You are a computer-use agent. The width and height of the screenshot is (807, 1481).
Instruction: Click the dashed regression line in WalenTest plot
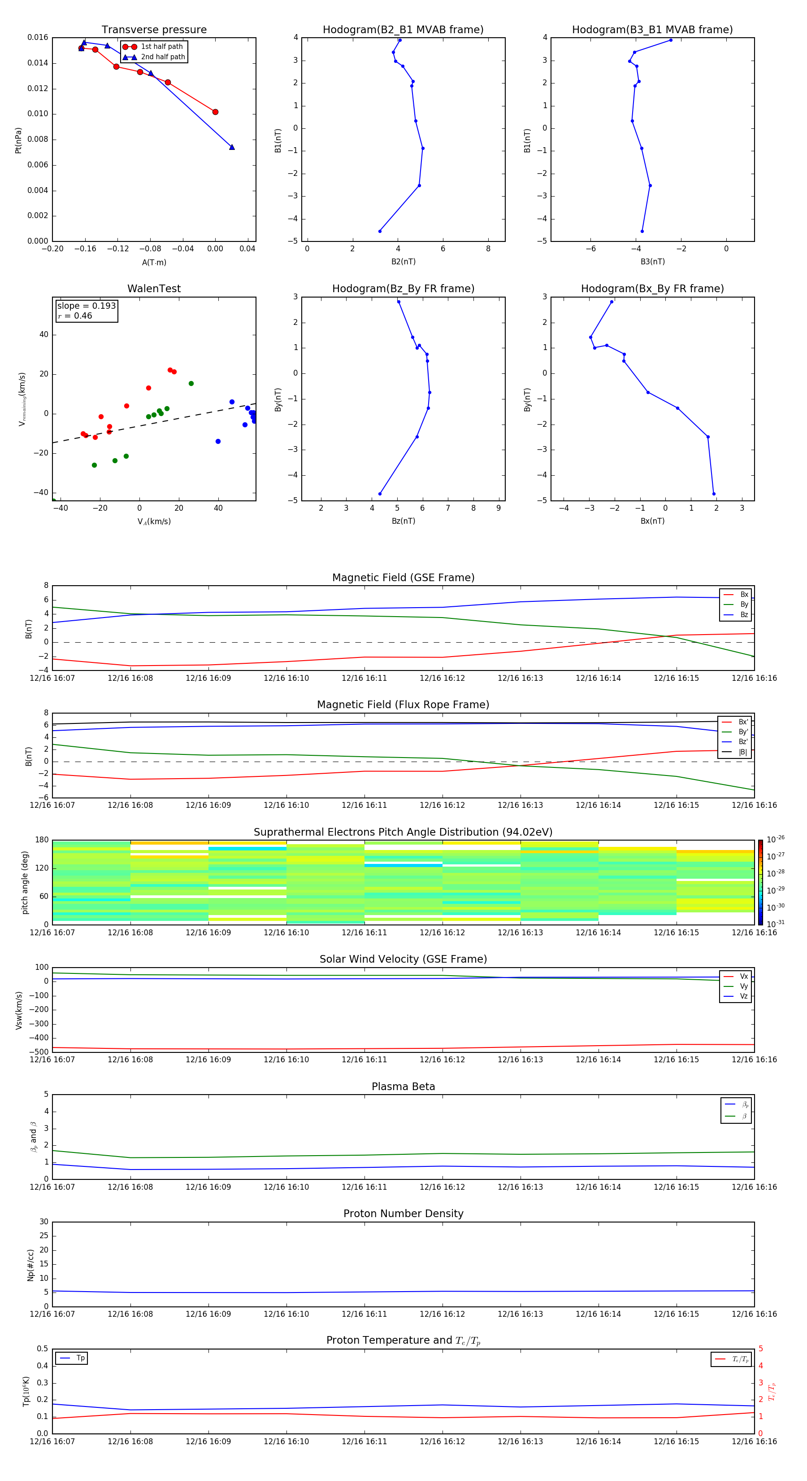click(154, 423)
